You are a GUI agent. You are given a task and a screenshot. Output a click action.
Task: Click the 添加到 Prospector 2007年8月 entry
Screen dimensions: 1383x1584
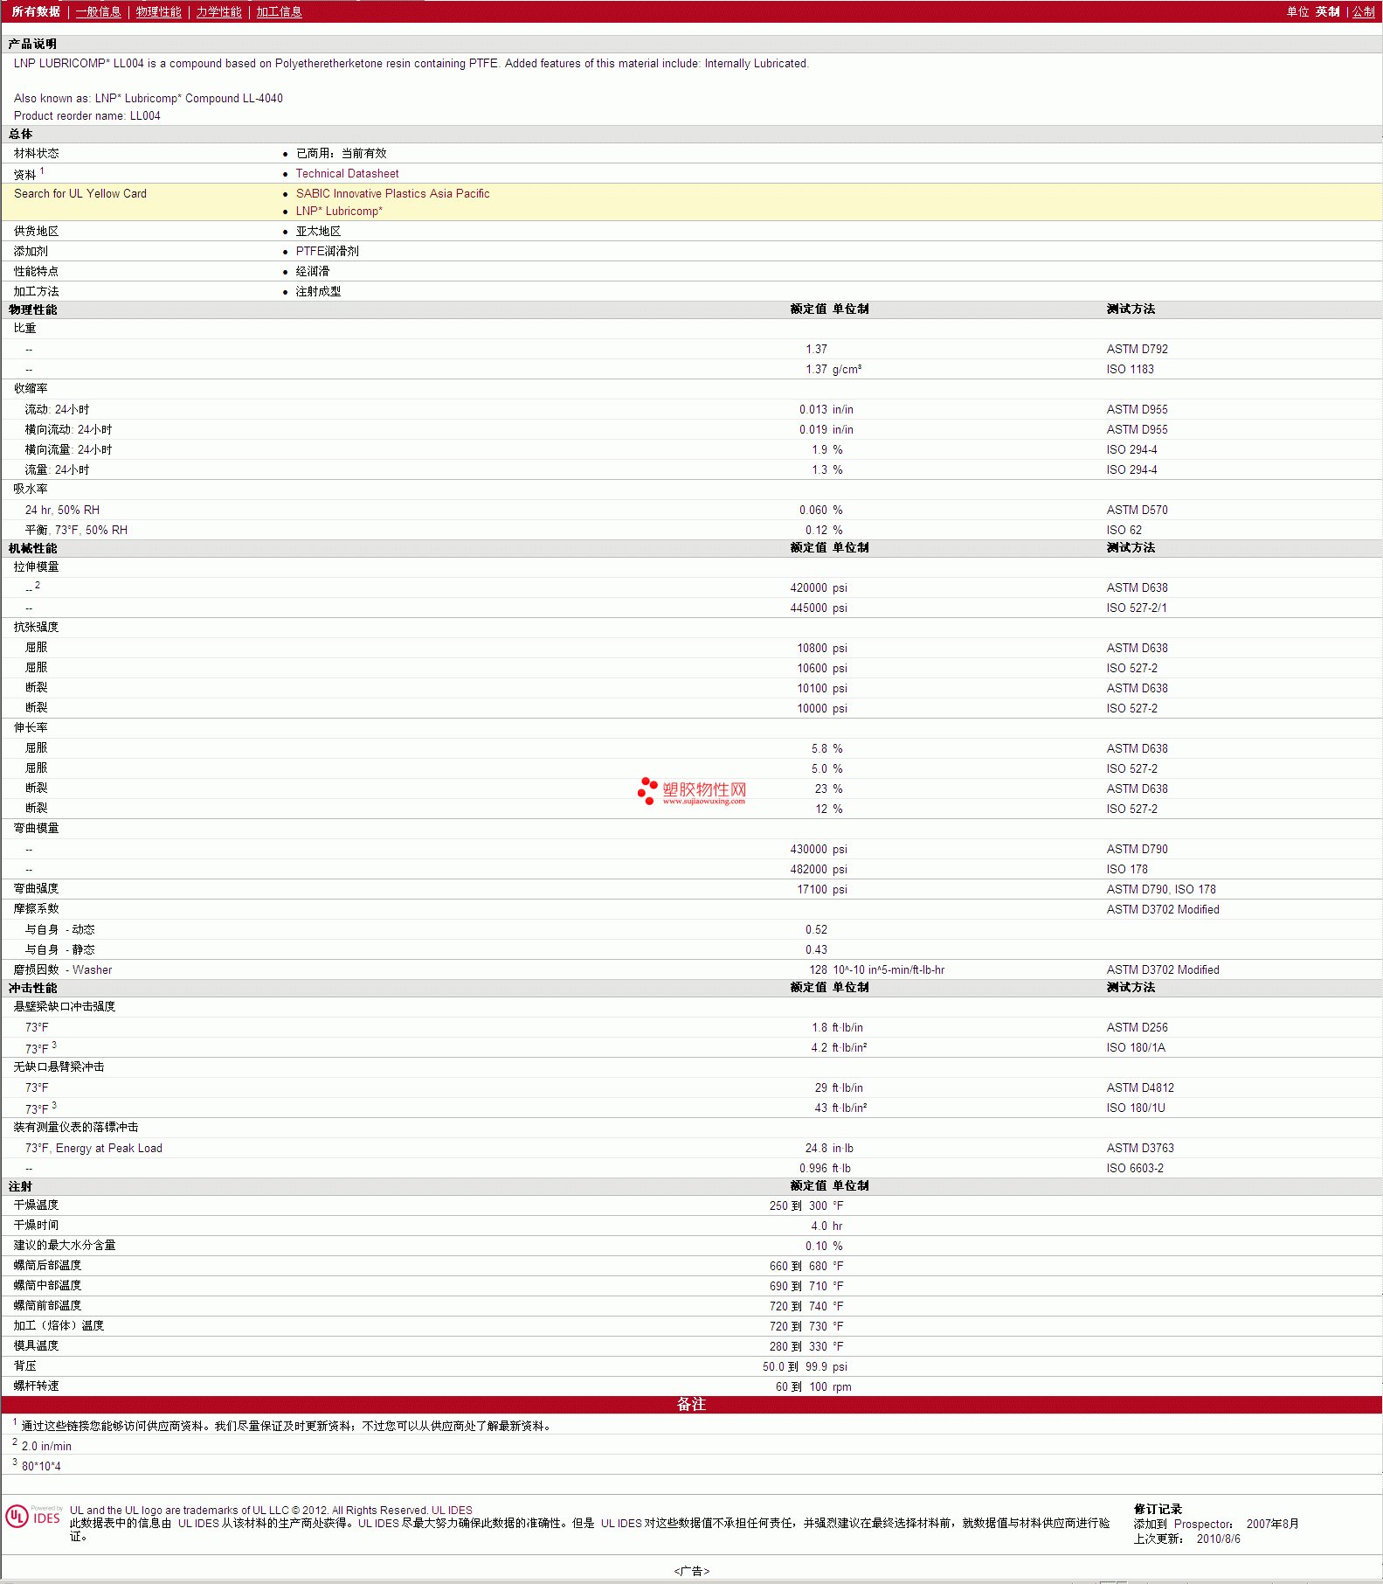point(1216,1525)
